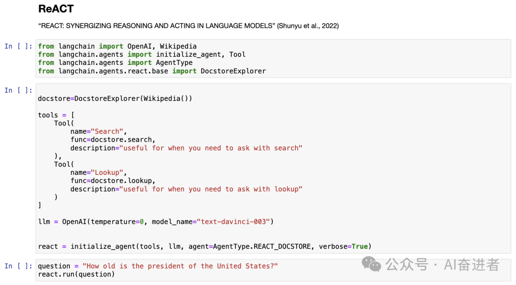This screenshot has height=285, width=516.
Task: Click the react.run(question) line
Action: coord(76,274)
